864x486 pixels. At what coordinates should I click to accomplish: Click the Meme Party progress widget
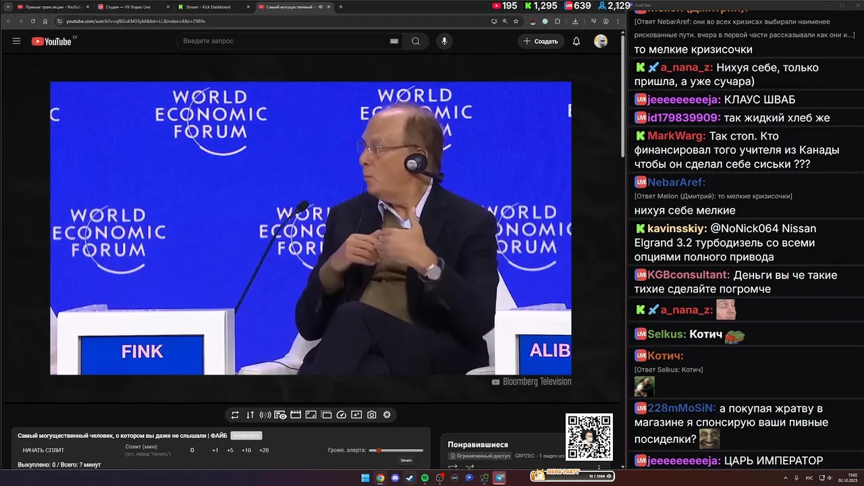click(572, 475)
